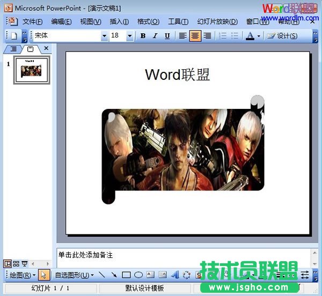Align text left

(x=182, y=36)
